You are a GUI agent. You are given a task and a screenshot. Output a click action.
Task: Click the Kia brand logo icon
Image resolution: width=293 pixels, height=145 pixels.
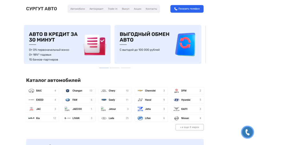[x=31, y=118]
